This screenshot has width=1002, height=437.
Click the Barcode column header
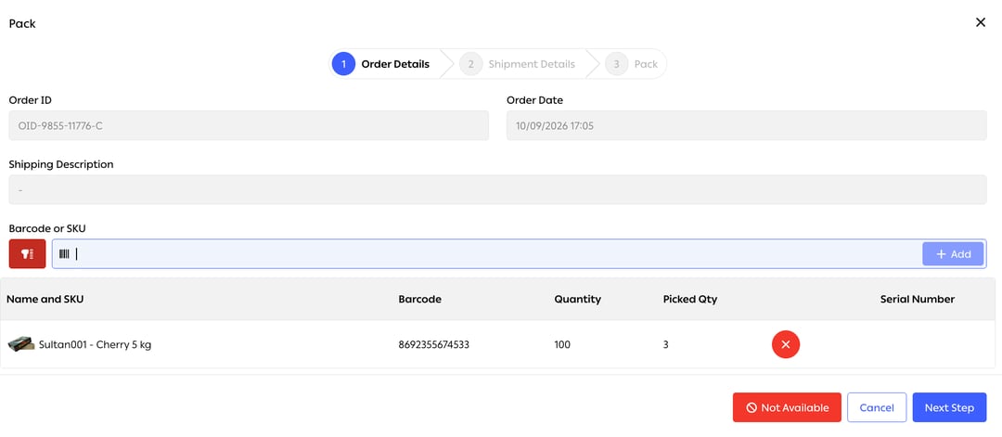coord(420,299)
